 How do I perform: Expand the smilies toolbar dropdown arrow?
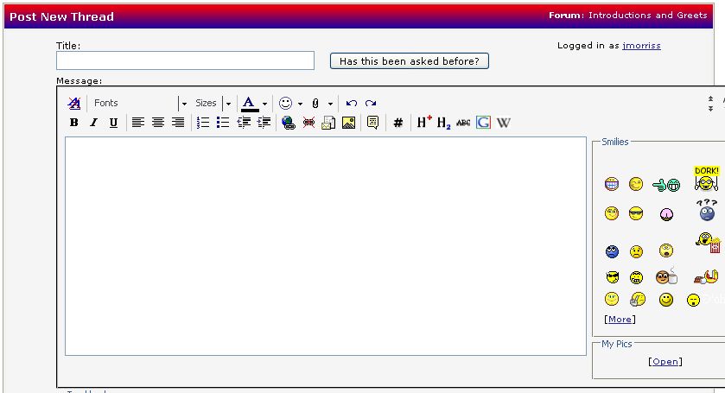tap(300, 104)
